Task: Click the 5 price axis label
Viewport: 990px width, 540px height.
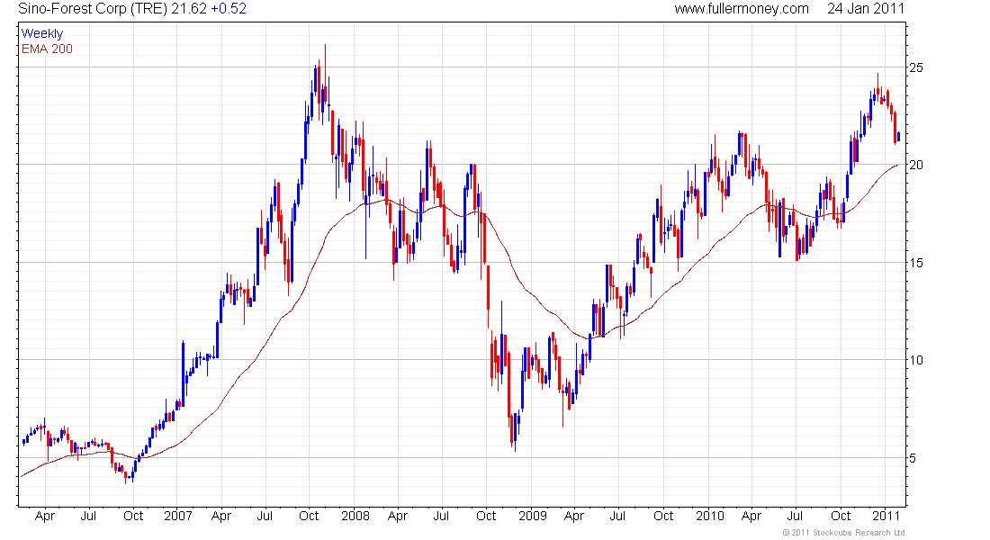Action: [x=912, y=458]
